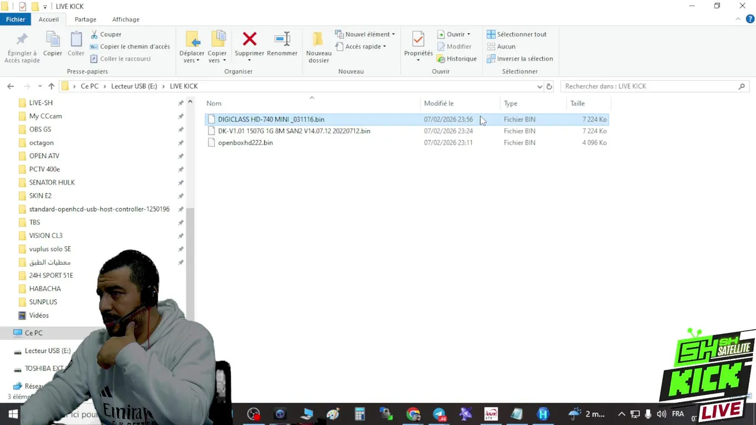The image size is (756, 425).
Task: Click the refresh button beside address bar
Action: [x=549, y=86]
